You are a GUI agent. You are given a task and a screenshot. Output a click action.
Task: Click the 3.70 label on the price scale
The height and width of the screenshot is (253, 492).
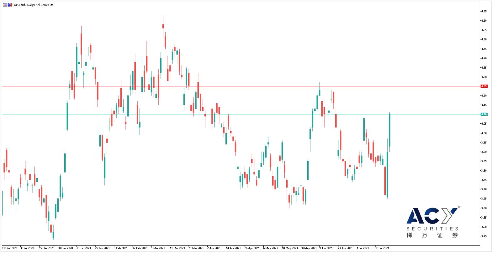click(484, 189)
